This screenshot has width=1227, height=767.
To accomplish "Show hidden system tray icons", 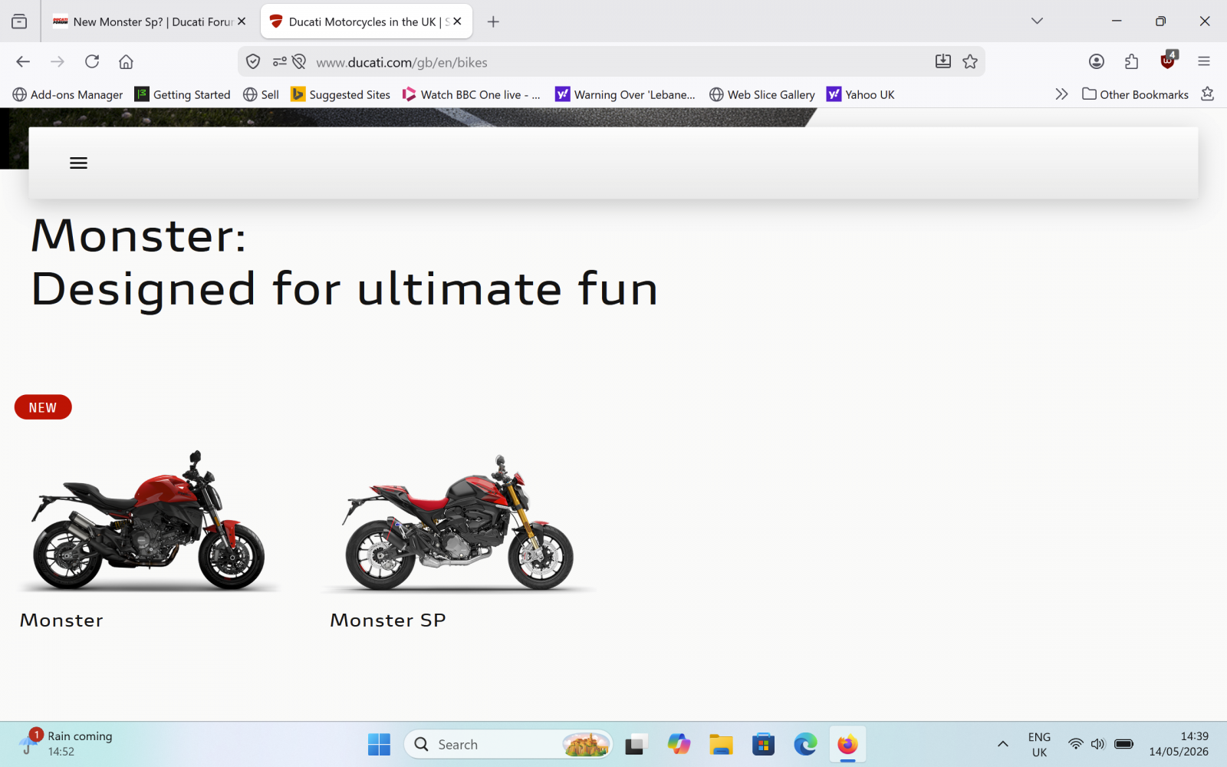I will pos(1002,744).
